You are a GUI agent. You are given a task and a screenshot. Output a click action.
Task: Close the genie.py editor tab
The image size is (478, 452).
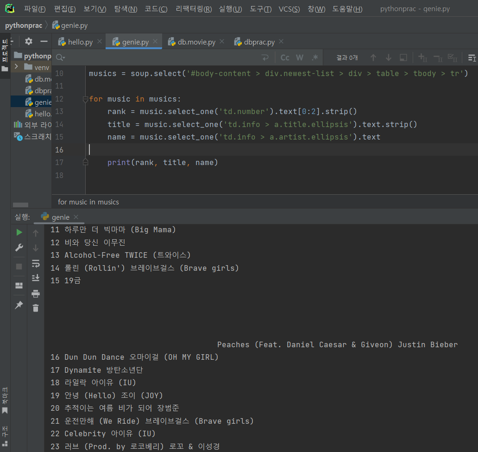tap(155, 42)
